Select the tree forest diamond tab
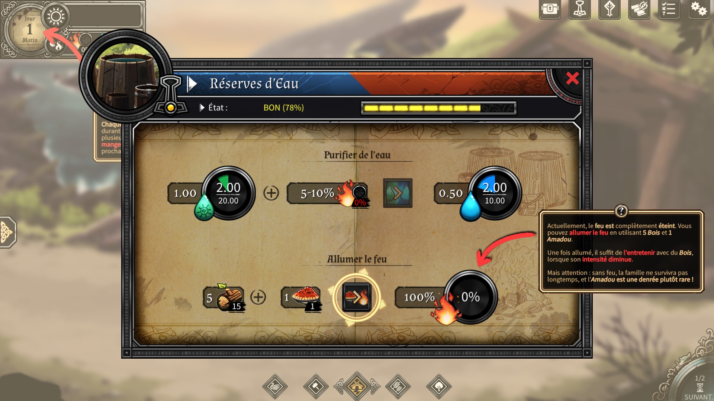 (438, 387)
